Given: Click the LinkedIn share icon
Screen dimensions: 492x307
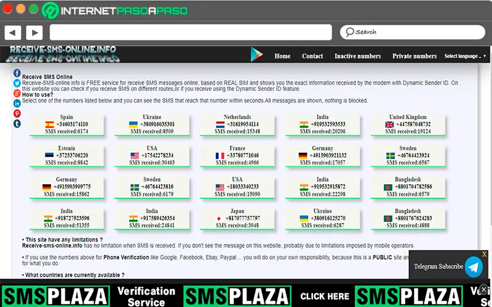Looking at the screenshot, I should [17, 103].
